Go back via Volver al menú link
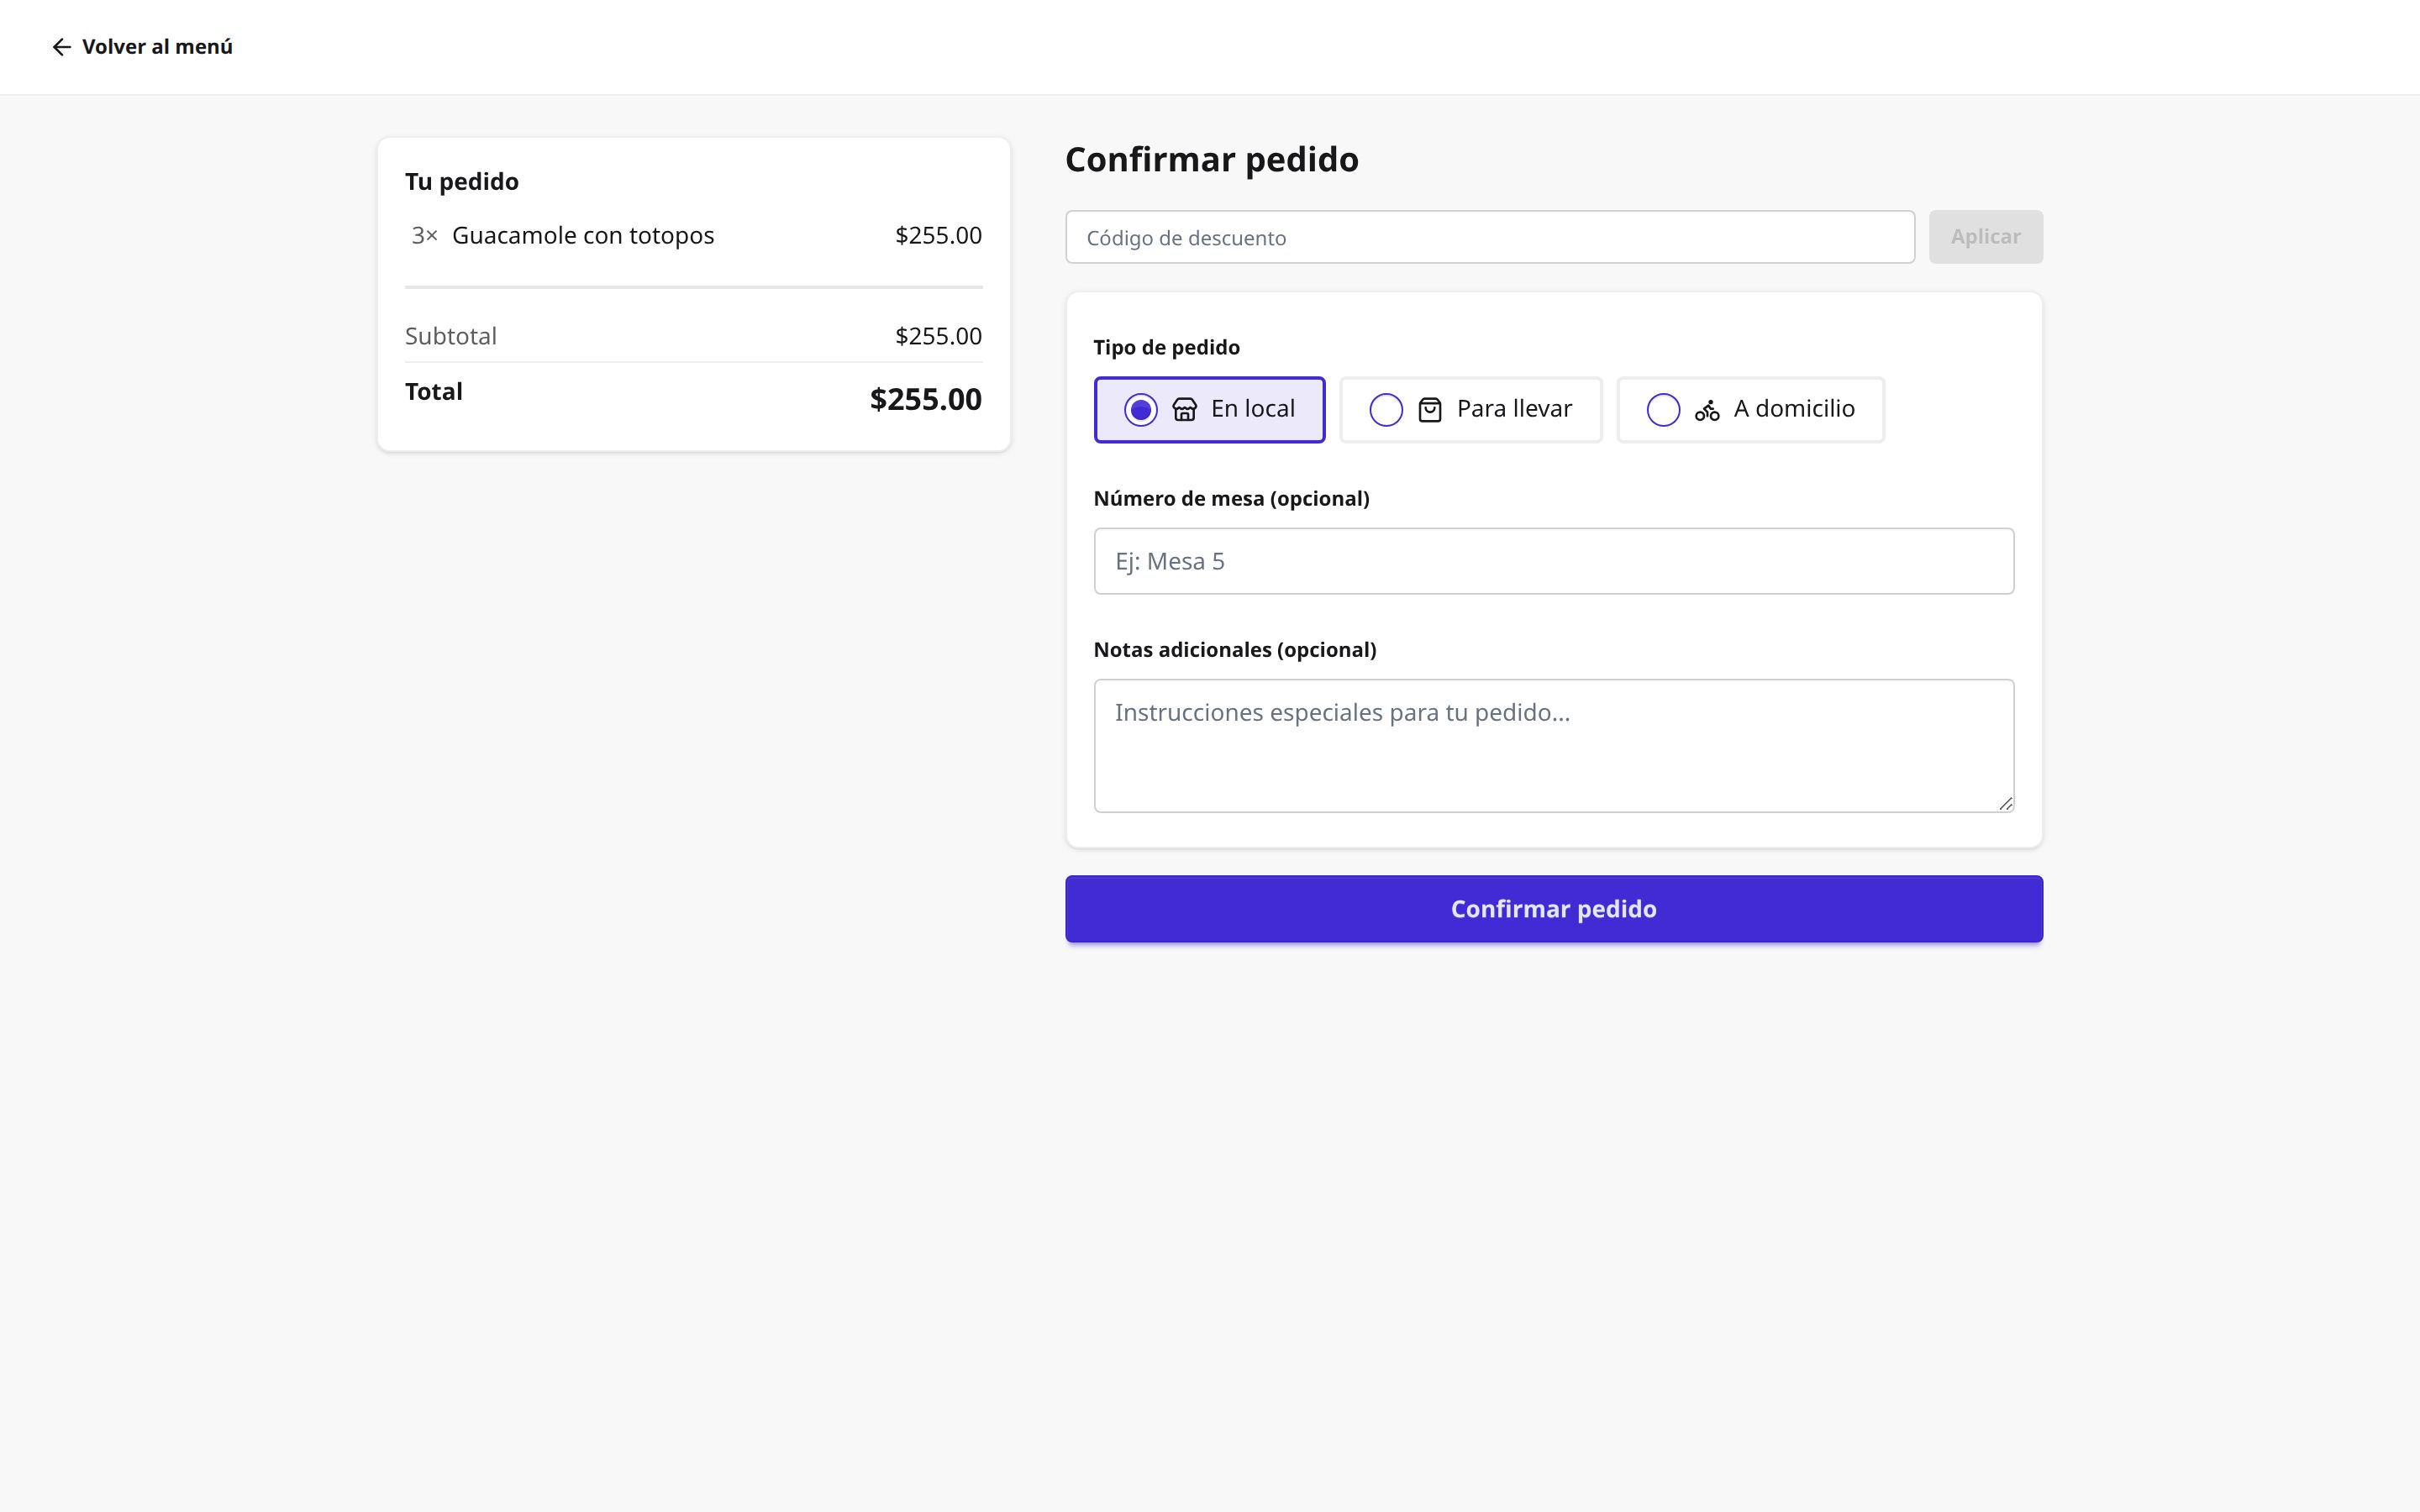2420x1512 pixels. [x=142, y=47]
